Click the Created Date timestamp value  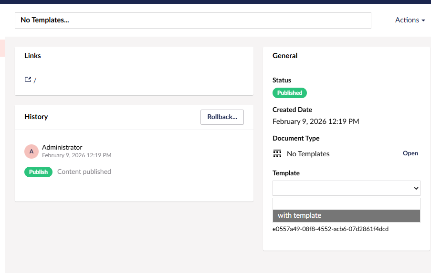click(315, 121)
